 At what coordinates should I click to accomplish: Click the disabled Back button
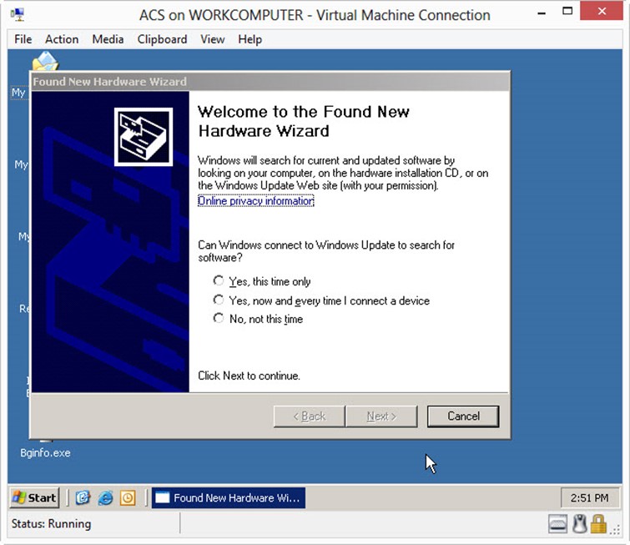click(x=310, y=416)
